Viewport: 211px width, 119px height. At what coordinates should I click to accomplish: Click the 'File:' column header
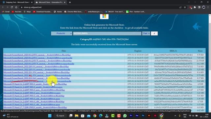[64, 51]
